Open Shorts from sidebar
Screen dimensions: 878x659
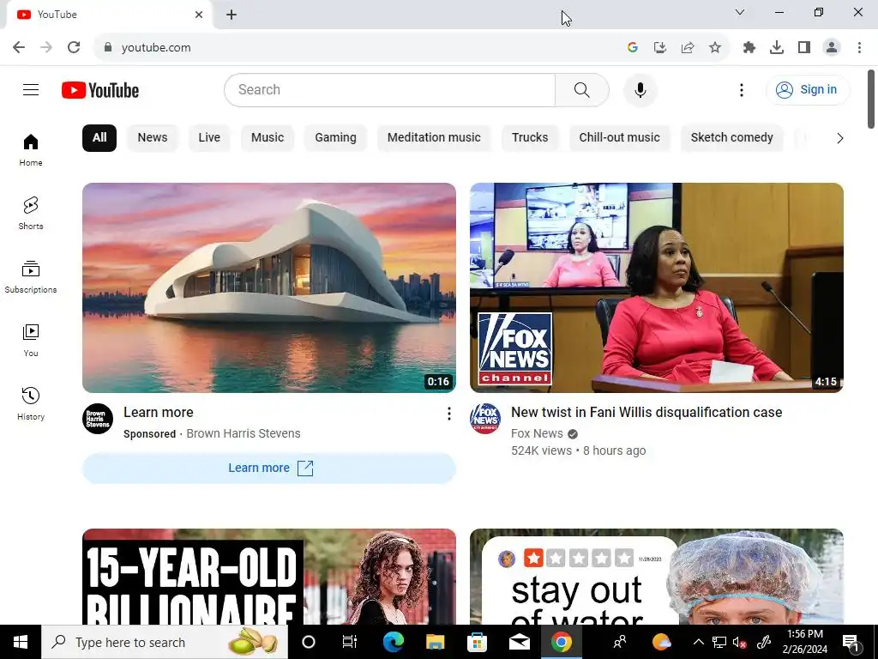(x=31, y=214)
